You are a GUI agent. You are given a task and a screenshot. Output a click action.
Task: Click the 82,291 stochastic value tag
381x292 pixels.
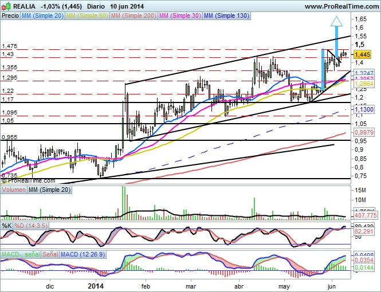365,231
